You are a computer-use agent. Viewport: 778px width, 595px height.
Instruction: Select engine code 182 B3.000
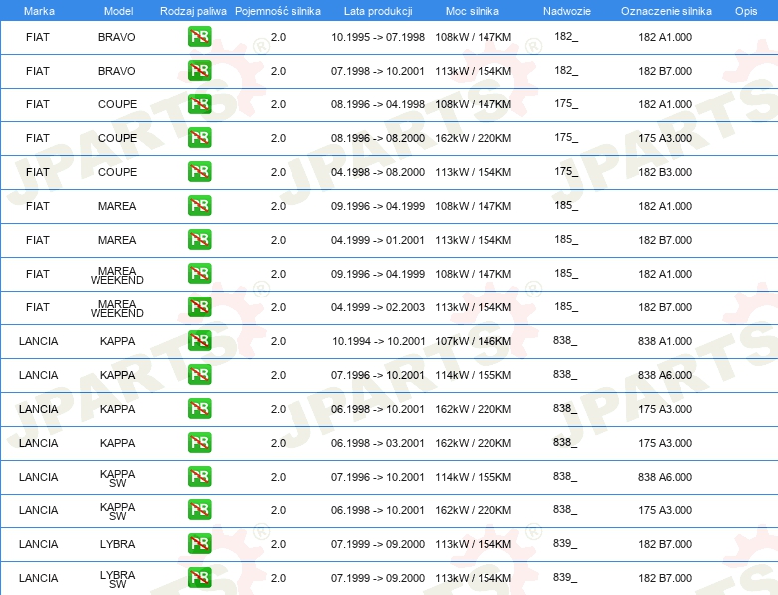pos(665,172)
